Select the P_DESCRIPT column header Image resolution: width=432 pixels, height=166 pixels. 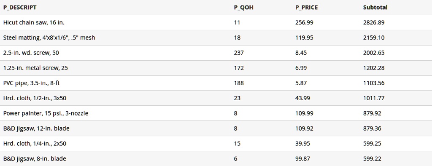coord(20,8)
